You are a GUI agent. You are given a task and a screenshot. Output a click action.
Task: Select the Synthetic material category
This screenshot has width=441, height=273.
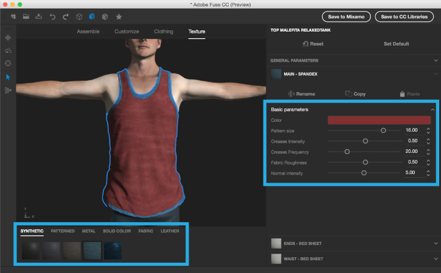click(x=32, y=231)
